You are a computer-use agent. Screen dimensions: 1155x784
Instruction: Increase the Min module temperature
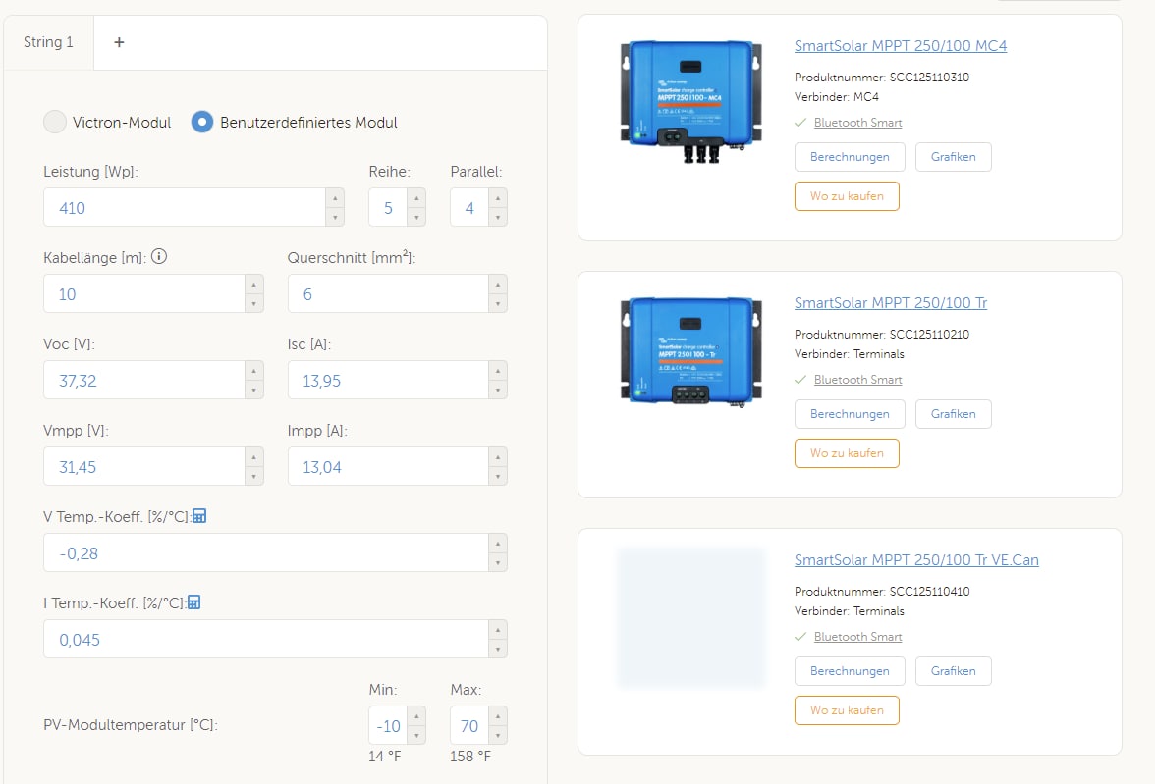click(x=416, y=716)
